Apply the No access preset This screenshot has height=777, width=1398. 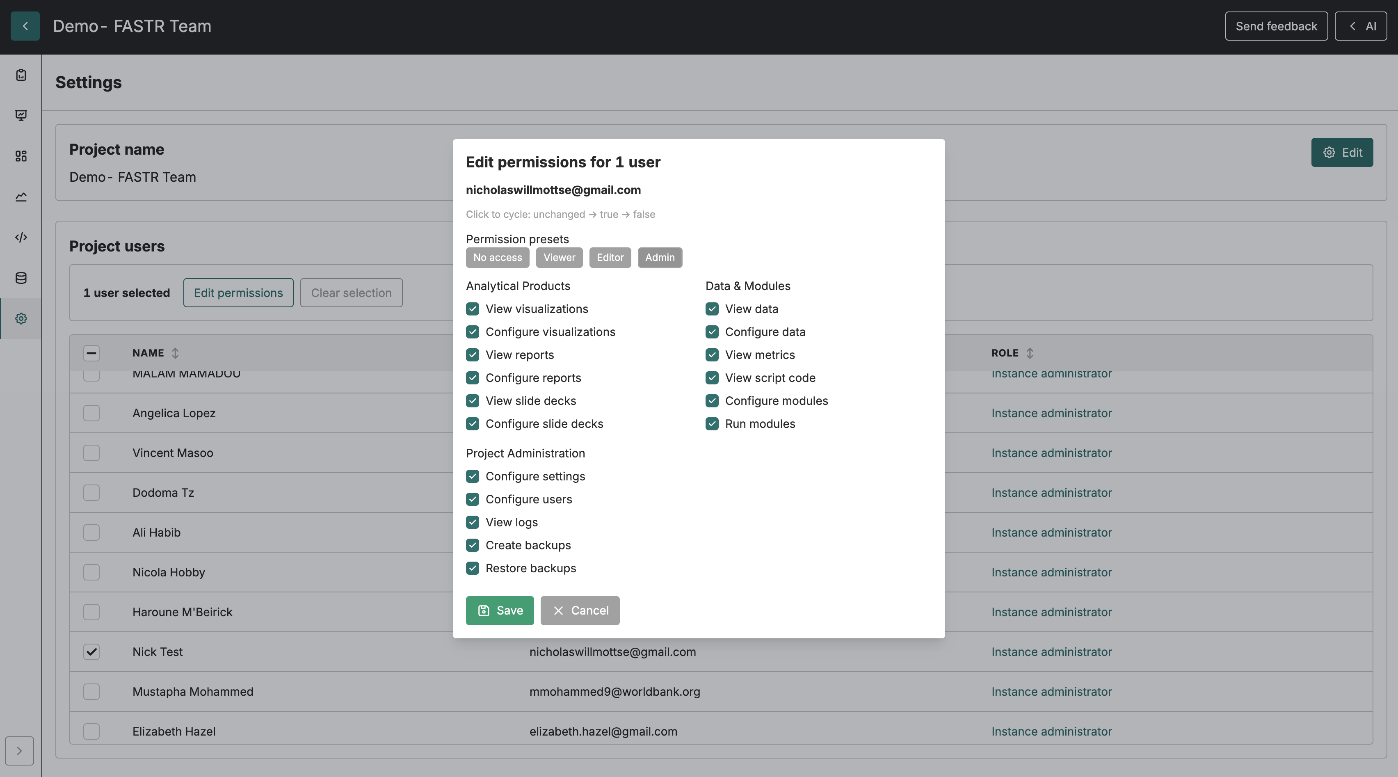pyautogui.click(x=498, y=258)
